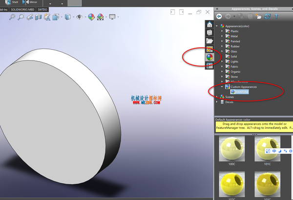Select the Decals tree item label

click(x=230, y=102)
